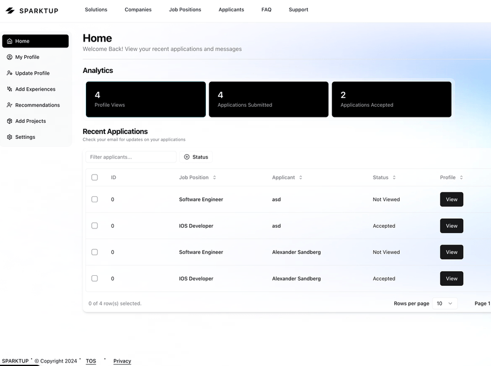Select Home in the sidebar
The image size is (491, 366).
click(x=36, y=41)
